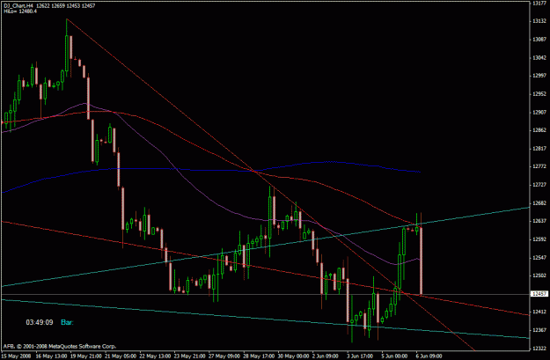The image size is (550, 360).
Task: Click the 12502 price axis label
Action: point(539,276)
